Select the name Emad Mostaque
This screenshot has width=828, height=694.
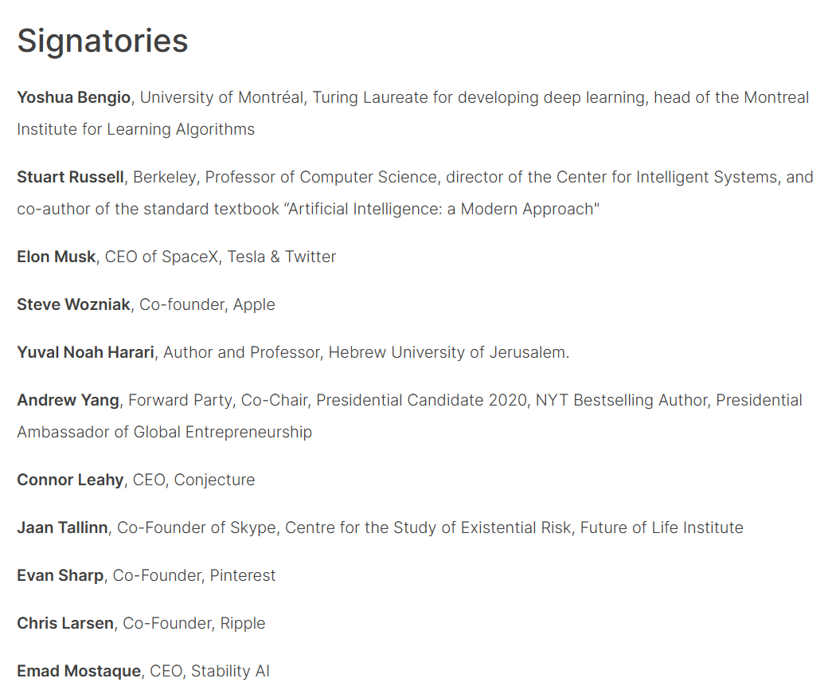79,671
